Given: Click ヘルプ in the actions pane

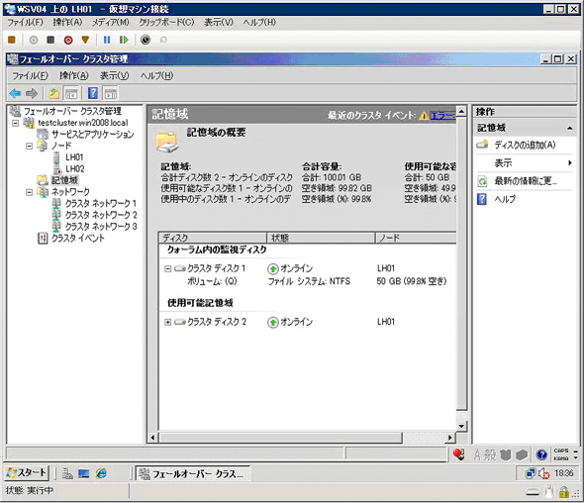Looking at the screenshot, I should tap(505, 199).
